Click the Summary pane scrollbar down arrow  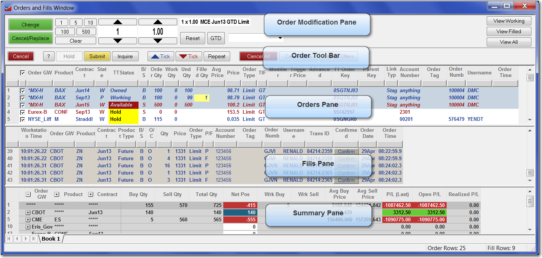click(x=530, y=229)
